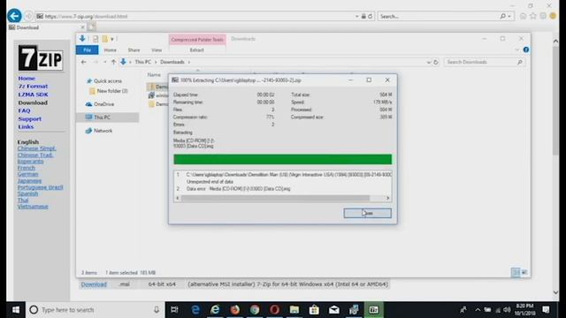This screenshot has height=318, width=566.
Task: Select the Download browser tab
Action: (x=46, y=27)
